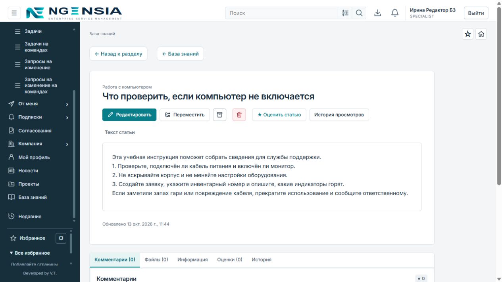502x282 pixels.
Task: Switch to Комментарии (0) tab
Action: click(x=115, y=260)
